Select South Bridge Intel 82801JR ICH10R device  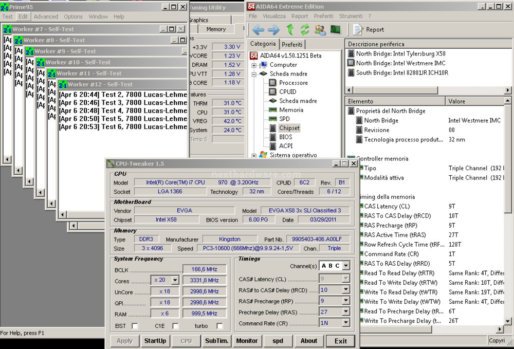pos(402,72)
